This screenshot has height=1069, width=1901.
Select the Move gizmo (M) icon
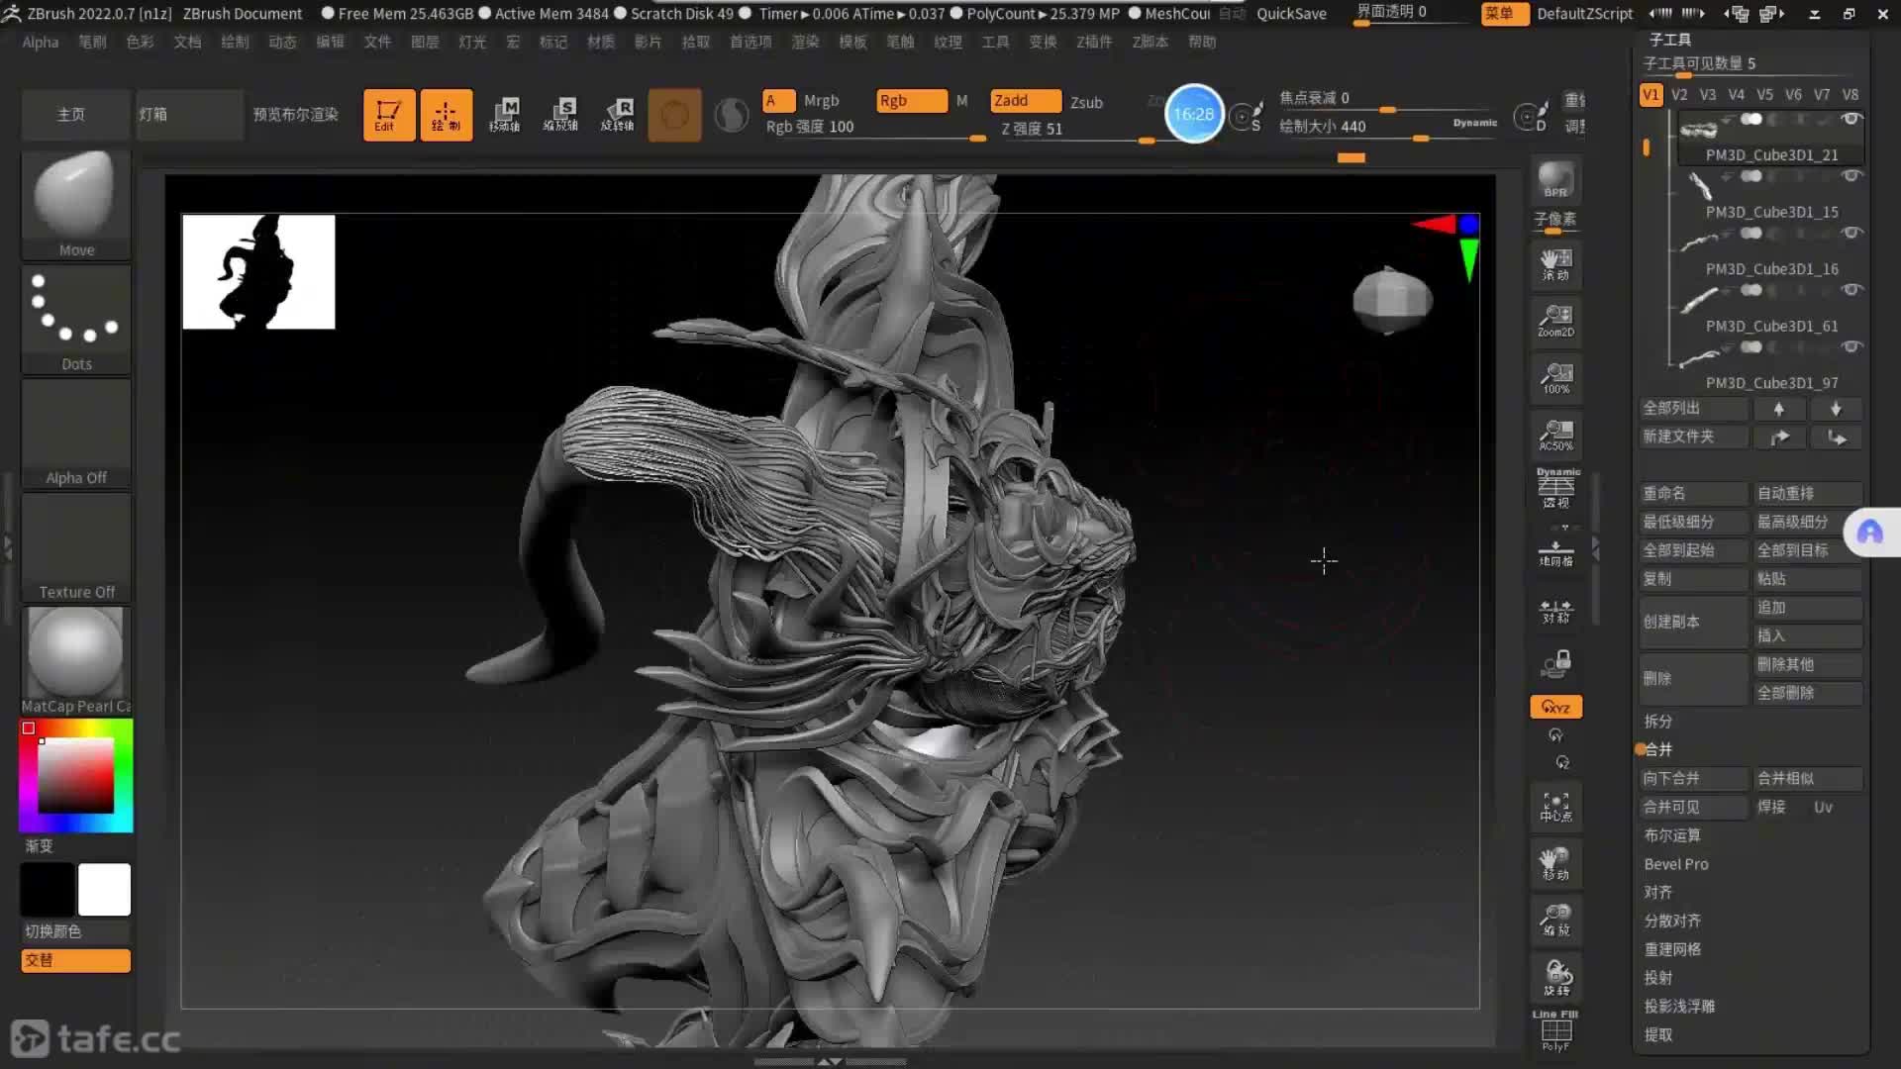pyautogui.click(x=505, y=115)
